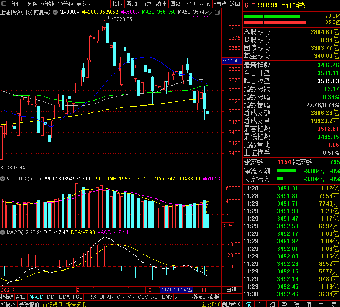Select the 15分钟 timeframe

pos(65,4)
